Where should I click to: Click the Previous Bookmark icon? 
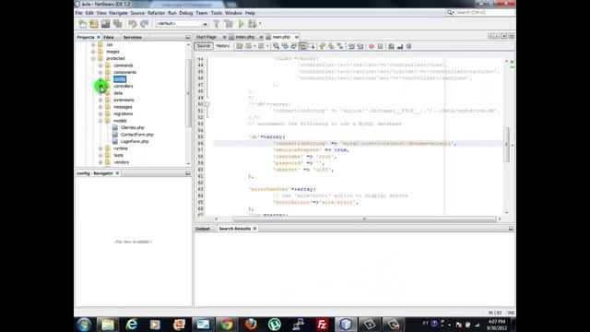[322, 46]
